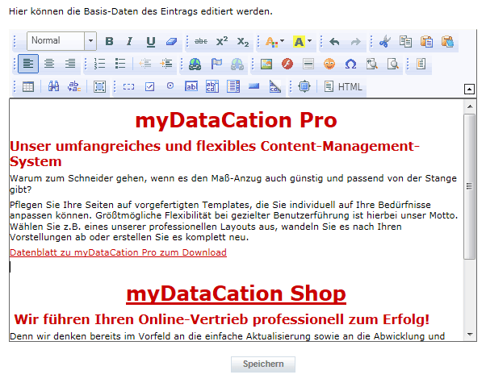This screenshot has width=486, height=383.
Task: Insert a hidden field icon
Action: tap(275, 86)
